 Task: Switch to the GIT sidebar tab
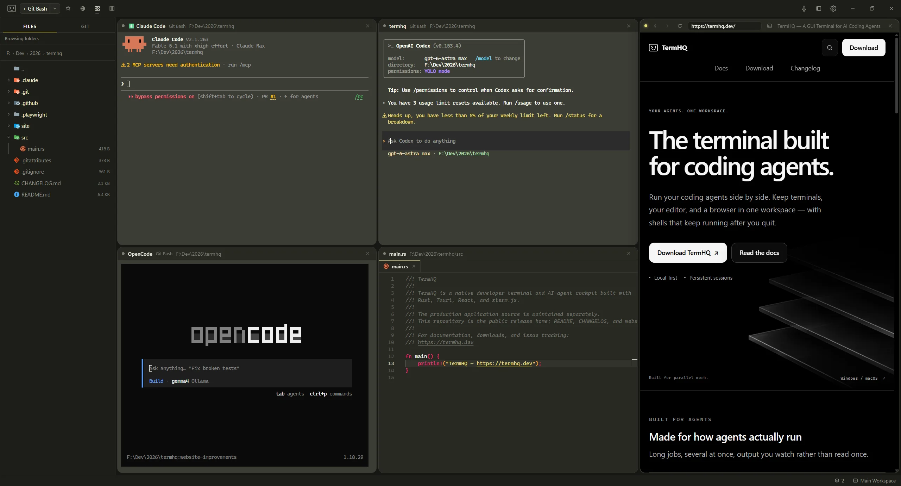click(85, 26)
